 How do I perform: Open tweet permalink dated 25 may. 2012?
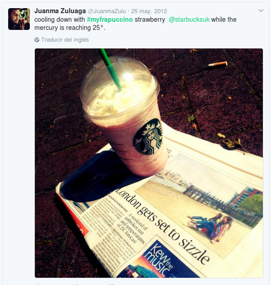149,11
